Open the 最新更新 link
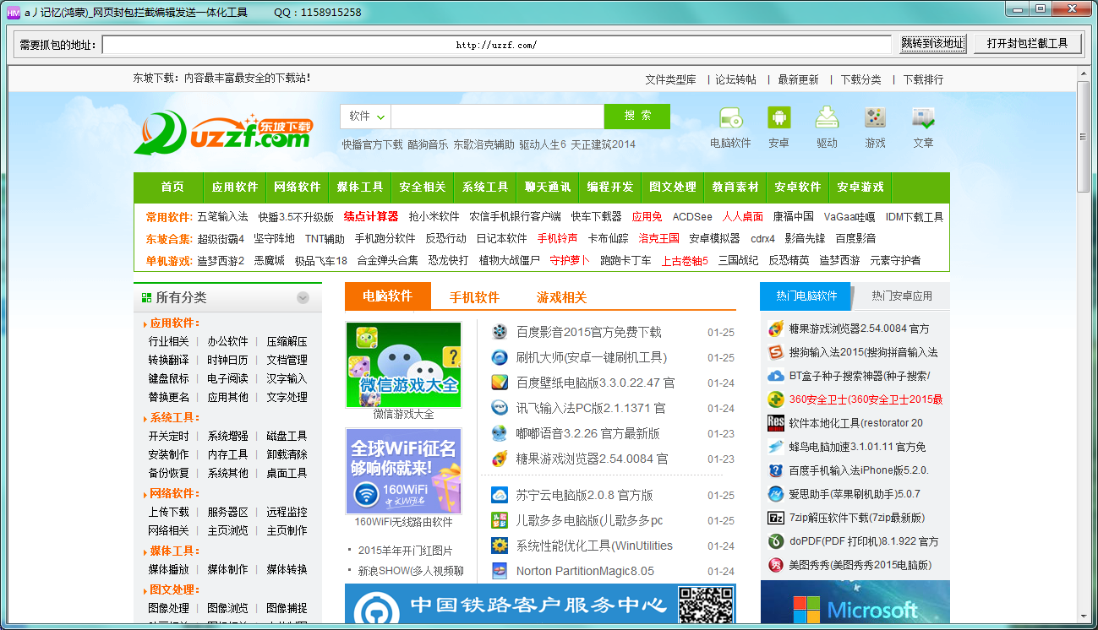This screenshot has height=630, width=1098. pyautogui.click(x=798, y=79)
